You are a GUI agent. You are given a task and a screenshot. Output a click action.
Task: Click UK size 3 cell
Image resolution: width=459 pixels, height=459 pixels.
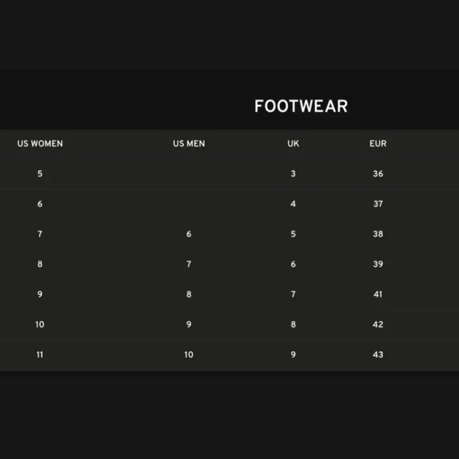click(x=293, y=174)
